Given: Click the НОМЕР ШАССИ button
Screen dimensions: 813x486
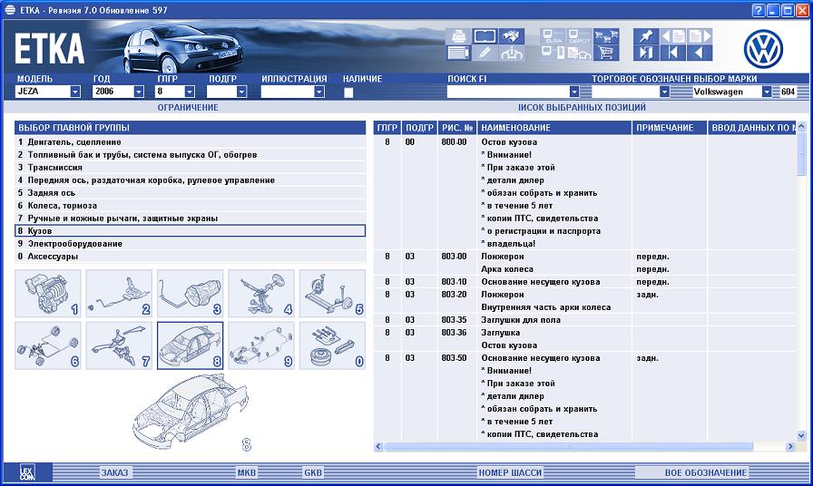Looking at the screenshot, I should click(510, 472).
